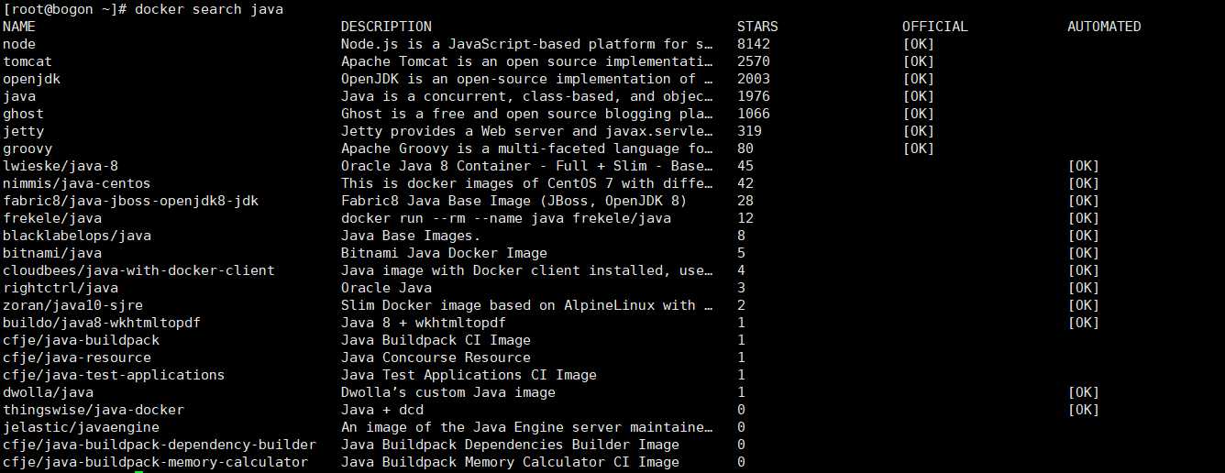
Task: Click the 'Java + dcd' description
Action: click(382, 410)
